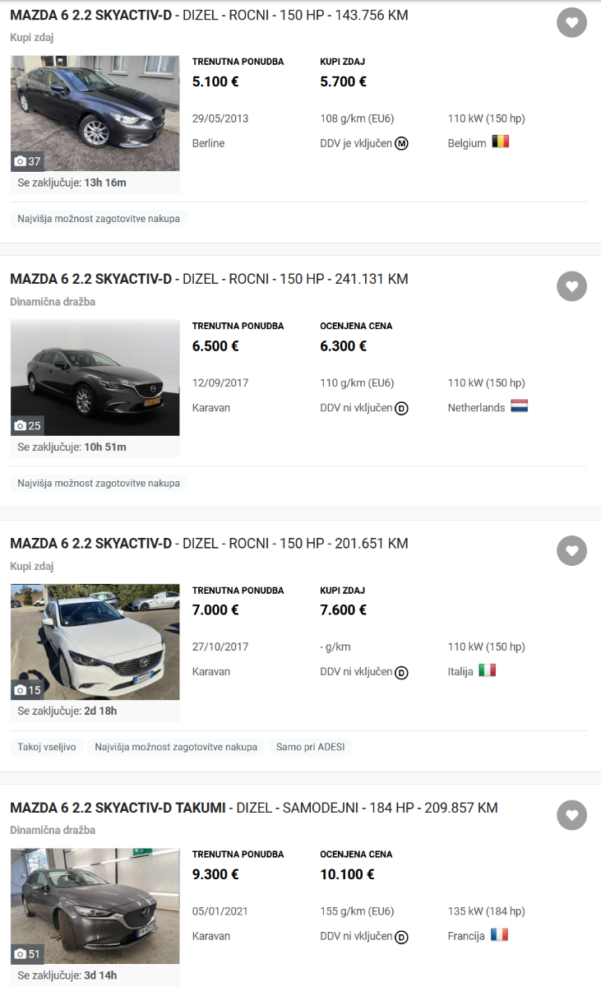Click Kupi zdaj label under first listing title
The image size is (601, 987).
(x=31, y=37)
